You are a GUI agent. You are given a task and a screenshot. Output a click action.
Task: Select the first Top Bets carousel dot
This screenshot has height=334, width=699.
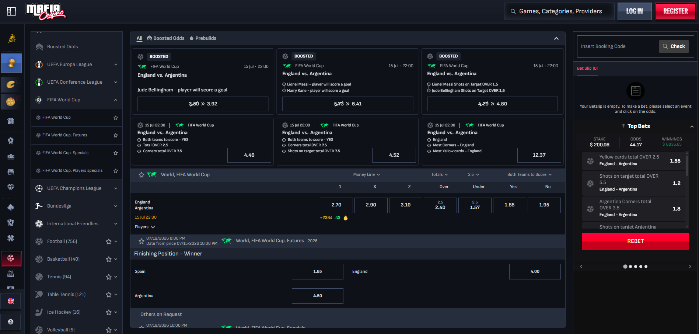625,267
